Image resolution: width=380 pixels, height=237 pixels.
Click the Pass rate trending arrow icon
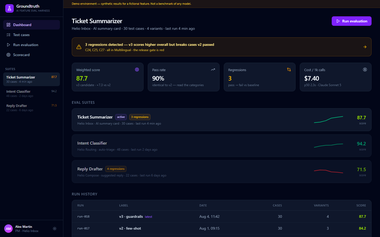click(213, 70)
